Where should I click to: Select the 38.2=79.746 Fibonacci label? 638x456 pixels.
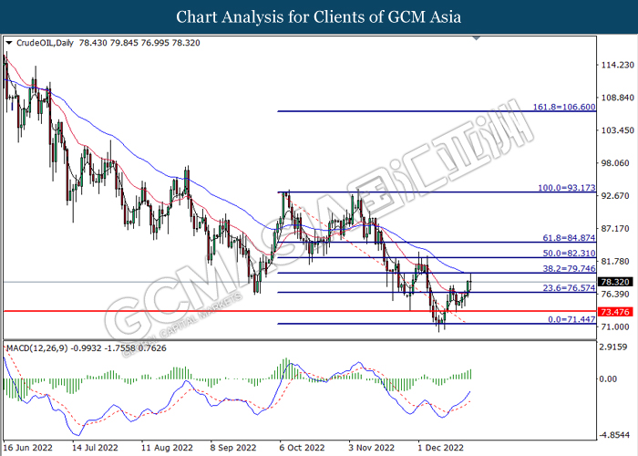coord(569,268)
